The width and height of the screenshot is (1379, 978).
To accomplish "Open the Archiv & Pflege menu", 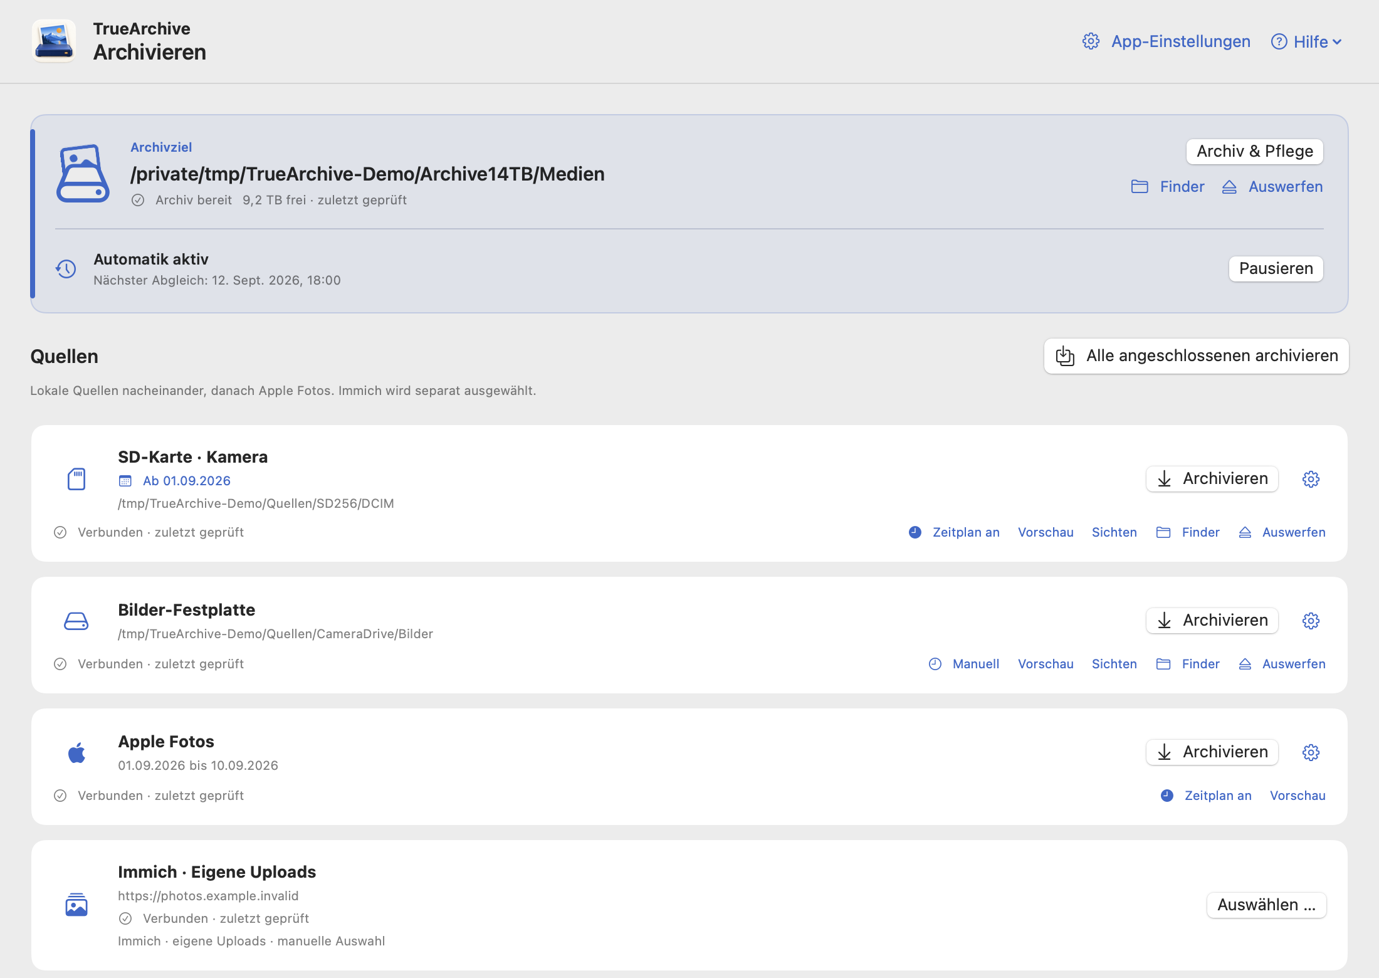I will click(1254, 151).
